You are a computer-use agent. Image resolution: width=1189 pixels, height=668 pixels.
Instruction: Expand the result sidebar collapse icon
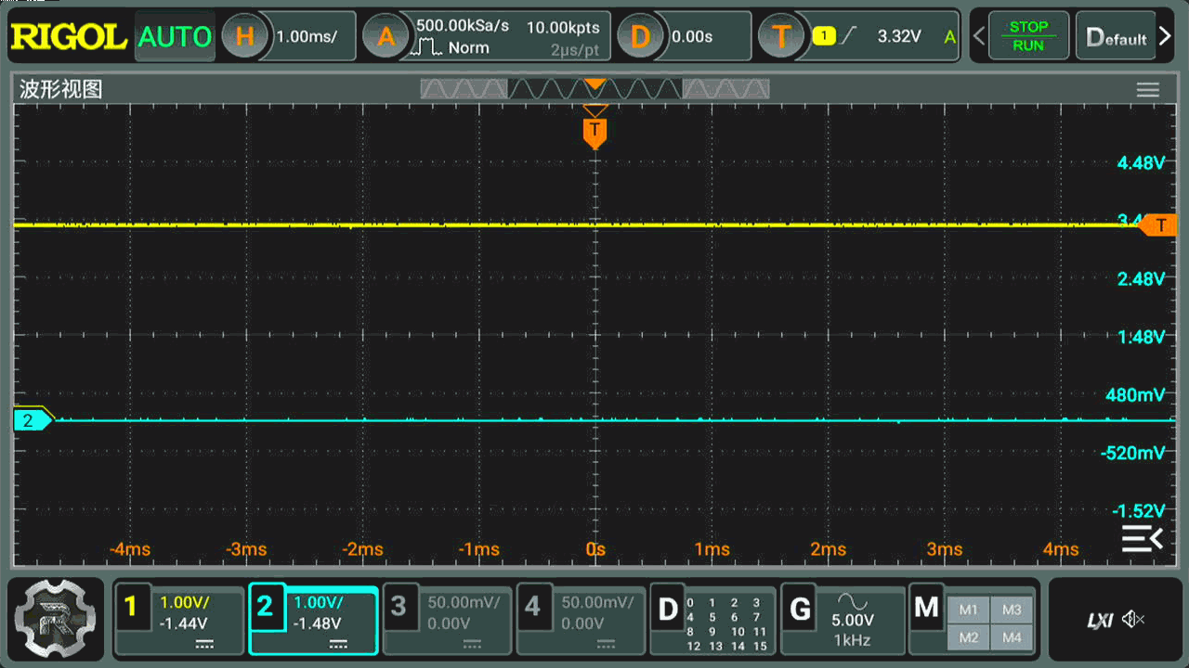tap(1142, 539)
